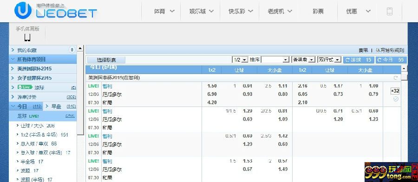The width and height of the screenshot is (418, 182).
Task: Open the 娱乐城 navigation dropdown
Action: tap(201, 11)
